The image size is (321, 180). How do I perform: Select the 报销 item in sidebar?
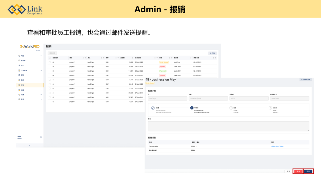tap(22, 85)
